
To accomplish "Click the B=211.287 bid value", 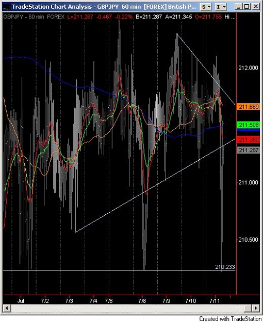I will click(149, 16).
